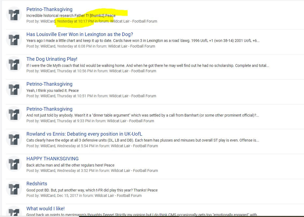This screenshot has height=217, width=304.
Task: Open avatar next to "Redshirts" post
Action: coord(14,189)
